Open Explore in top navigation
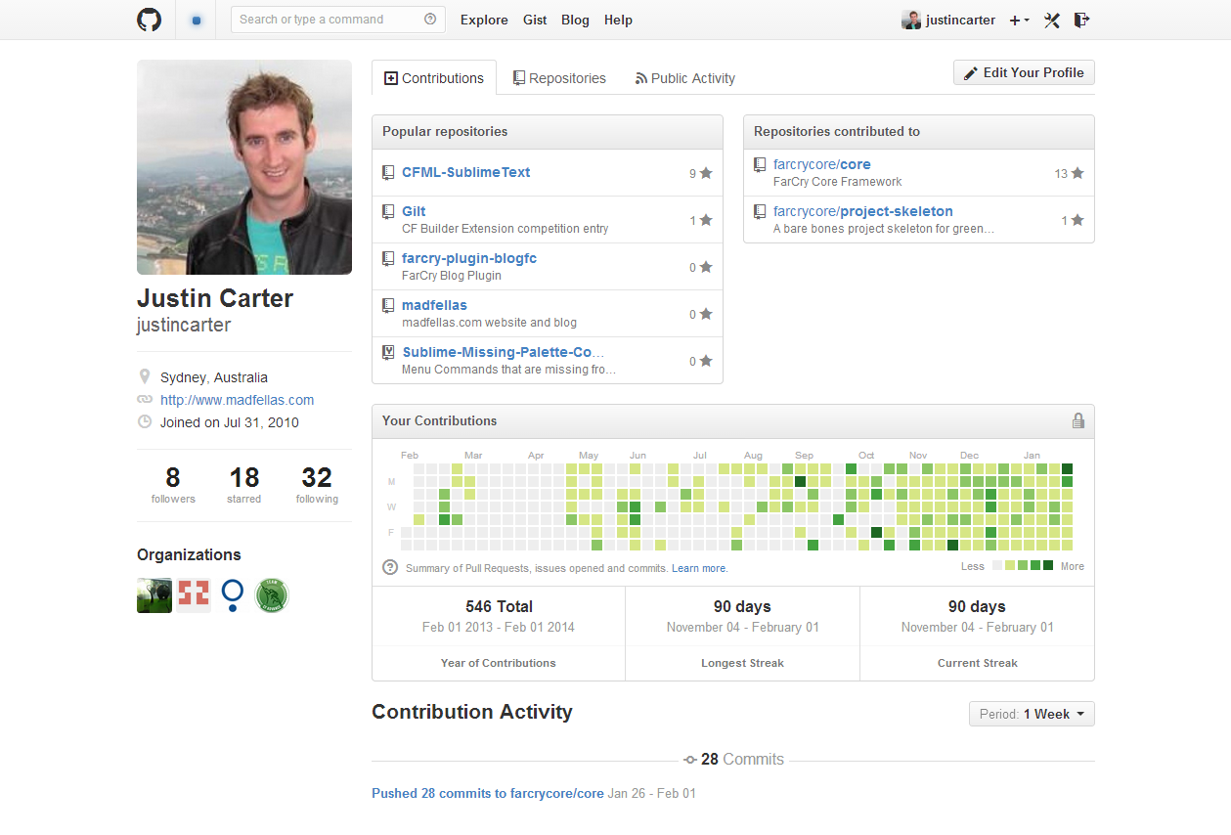 tap(484, 20)
